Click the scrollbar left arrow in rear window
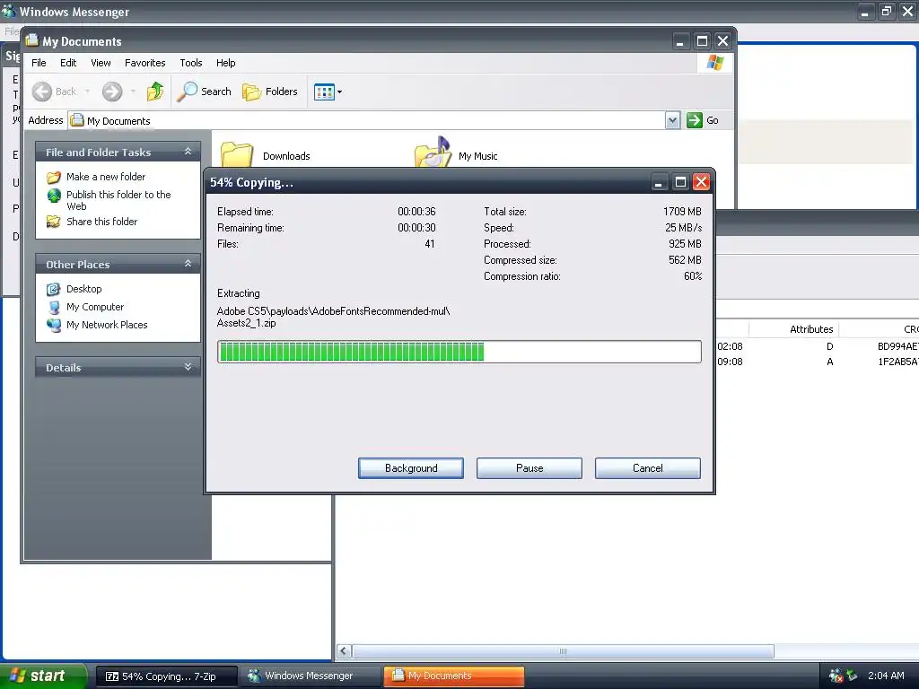The width and height of the screenshot is (919, 689). click(345, 651)
